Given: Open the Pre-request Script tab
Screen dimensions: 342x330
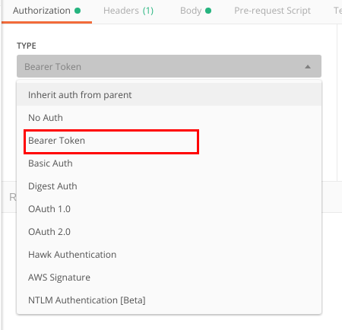Looking at the screenshot, I should click(272, 11).
